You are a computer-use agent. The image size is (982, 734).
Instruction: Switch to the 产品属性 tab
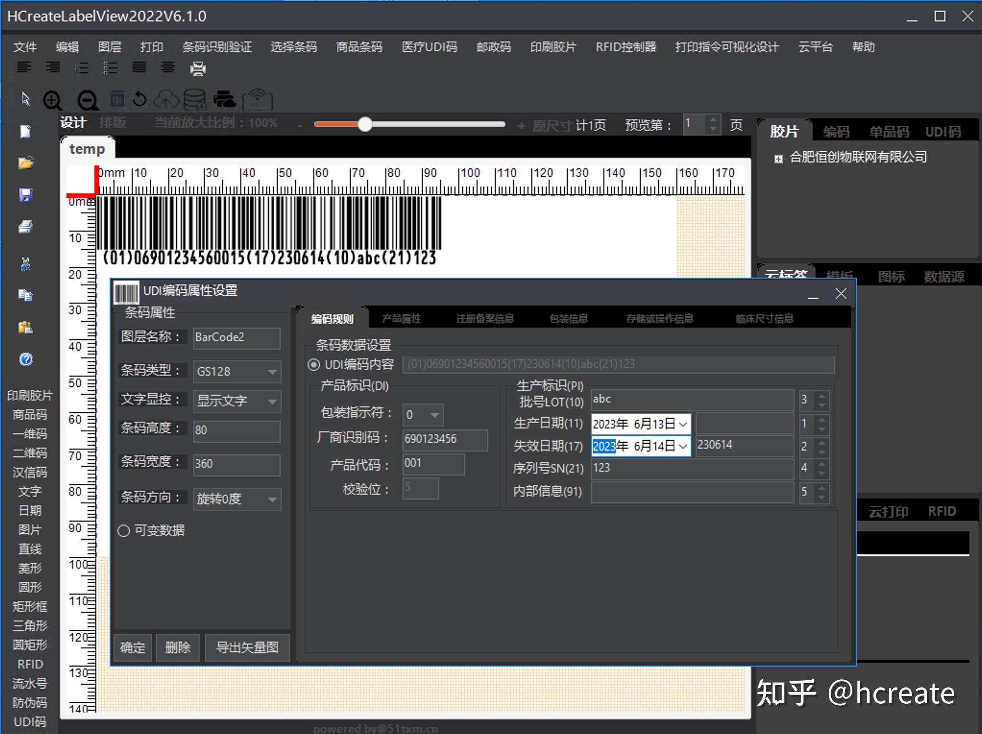(401, 318)
